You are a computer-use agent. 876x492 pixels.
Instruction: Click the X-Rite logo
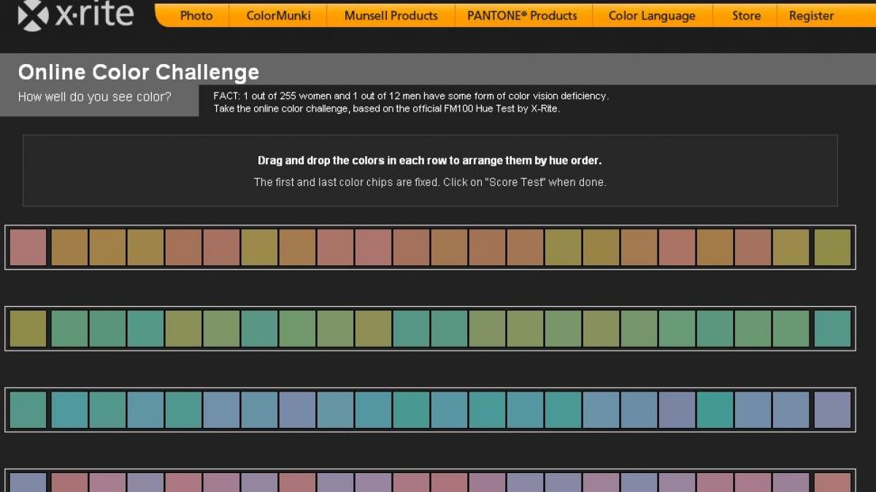coord(76,15)
